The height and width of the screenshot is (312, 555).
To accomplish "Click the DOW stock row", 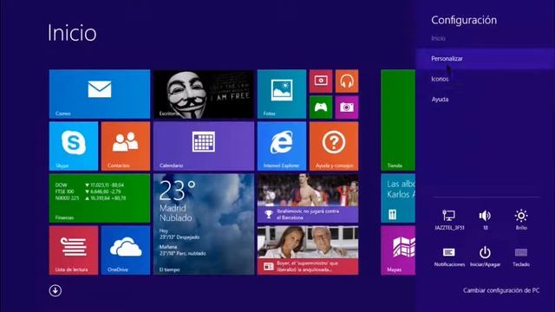I will pos(90,185).
